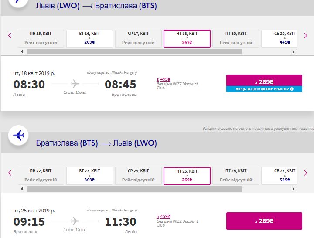Click the outbound dates horizontal scrollbar
This screenshot has height=238, width=314.
[x=134, y=51]
